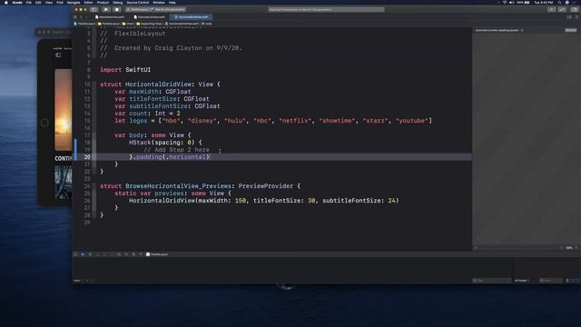Click Supporting Views folder in jump bar
Viewport: 581px width, 327px height.
click(149, 24)
